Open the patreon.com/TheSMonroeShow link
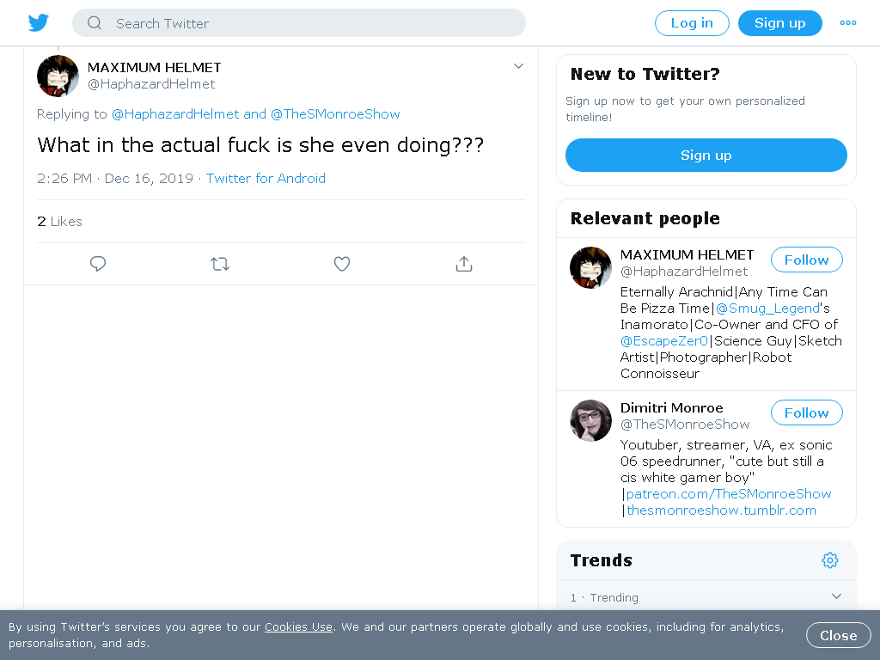 [x=729, y=494]
